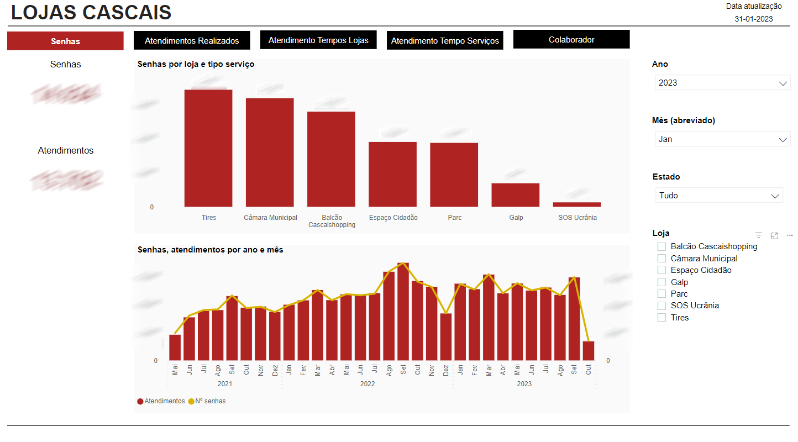This screenshot has height=442, width=798.
Task: Go to Atendimento Tempos Lojas page
Action: (x=318, y=40)
